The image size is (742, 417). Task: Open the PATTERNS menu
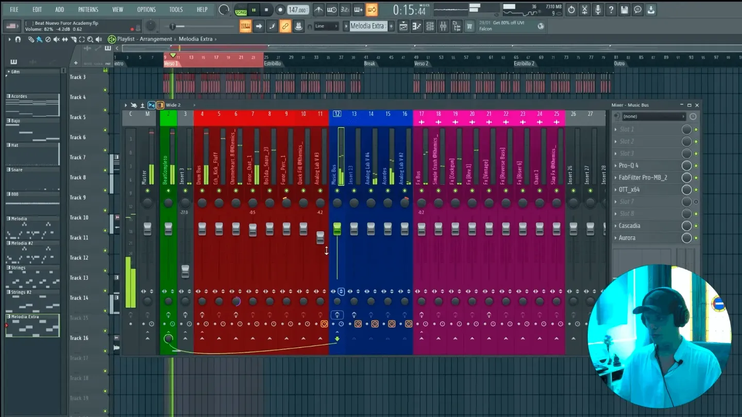(x=88, y=9)
